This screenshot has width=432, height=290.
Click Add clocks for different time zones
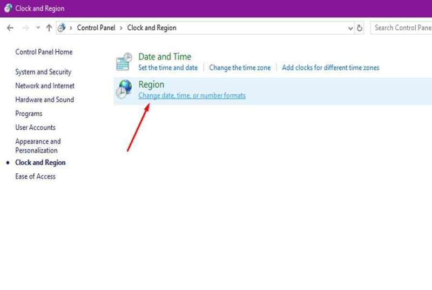(x=330, y=68)
